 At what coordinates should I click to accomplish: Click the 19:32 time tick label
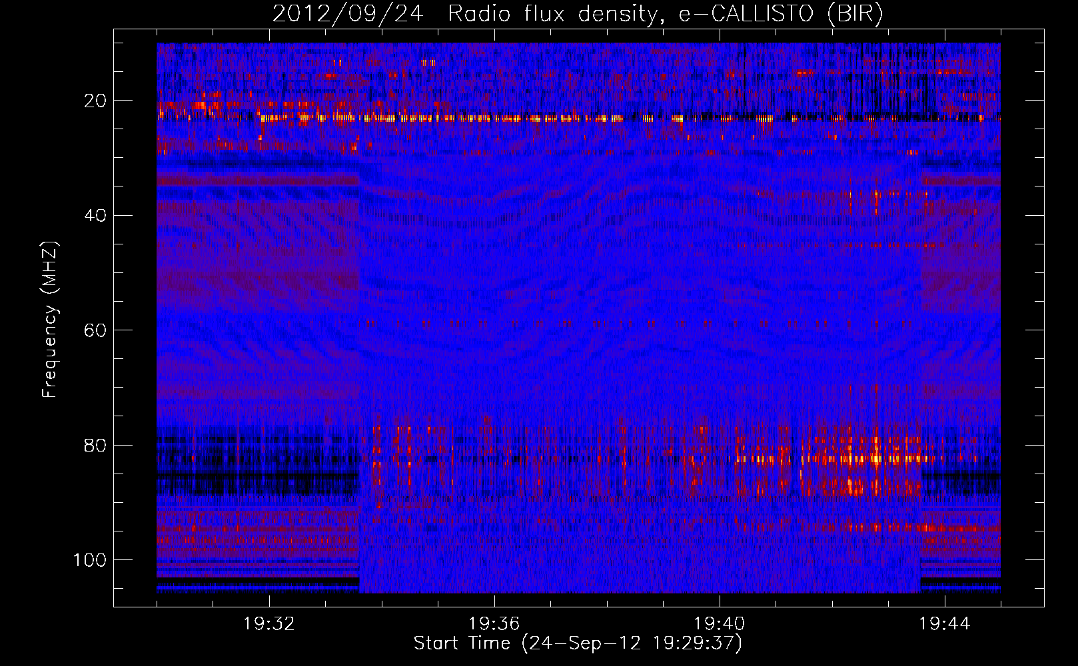pyautogui.click(x=269, y=624)
